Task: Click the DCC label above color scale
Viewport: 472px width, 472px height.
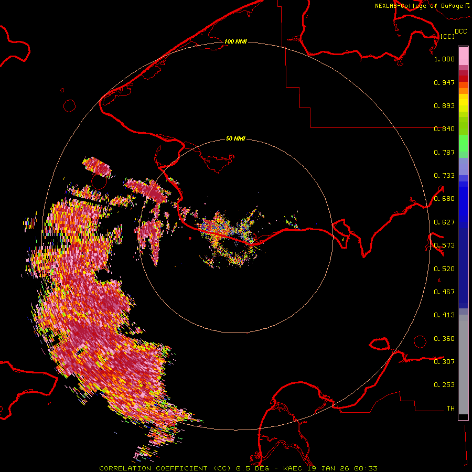Action: (x=461, y=31)
